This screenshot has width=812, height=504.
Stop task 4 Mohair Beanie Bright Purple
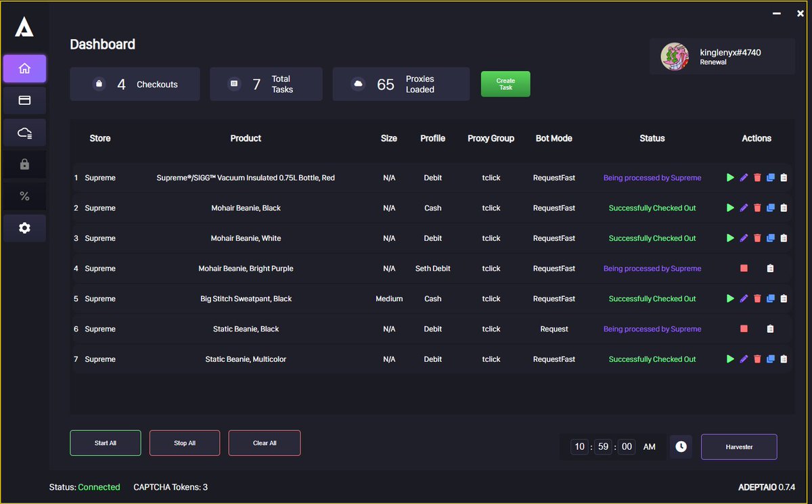point(744,269)
